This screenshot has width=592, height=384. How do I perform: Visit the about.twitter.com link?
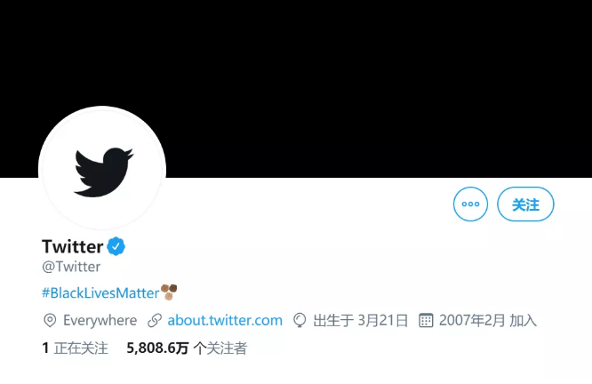[x=225, y=321]
